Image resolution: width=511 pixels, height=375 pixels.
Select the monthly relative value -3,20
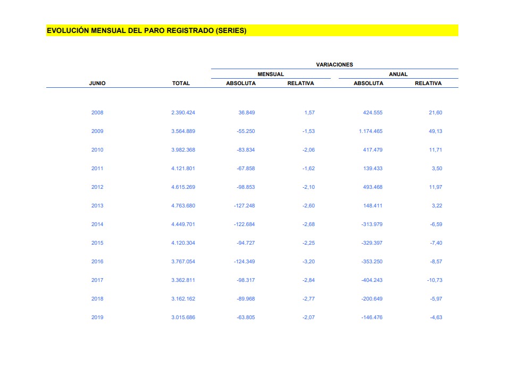pyautogui.click(x=308, y=262)
